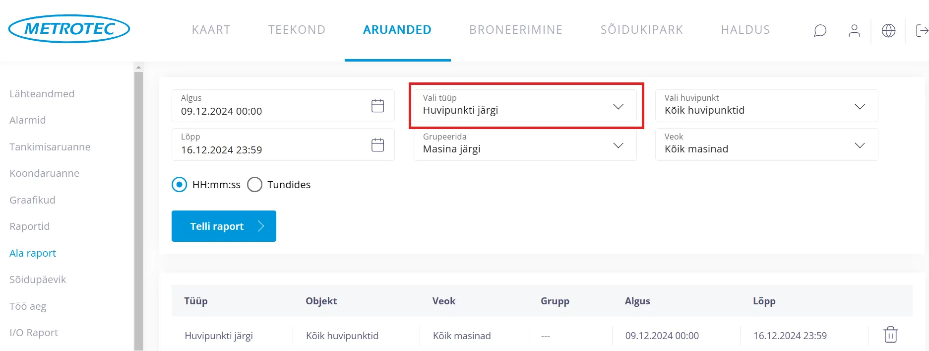This screenshot has width=929, height=351.
Task: Delete the report row with trash icon
Action: pos(890,335)
